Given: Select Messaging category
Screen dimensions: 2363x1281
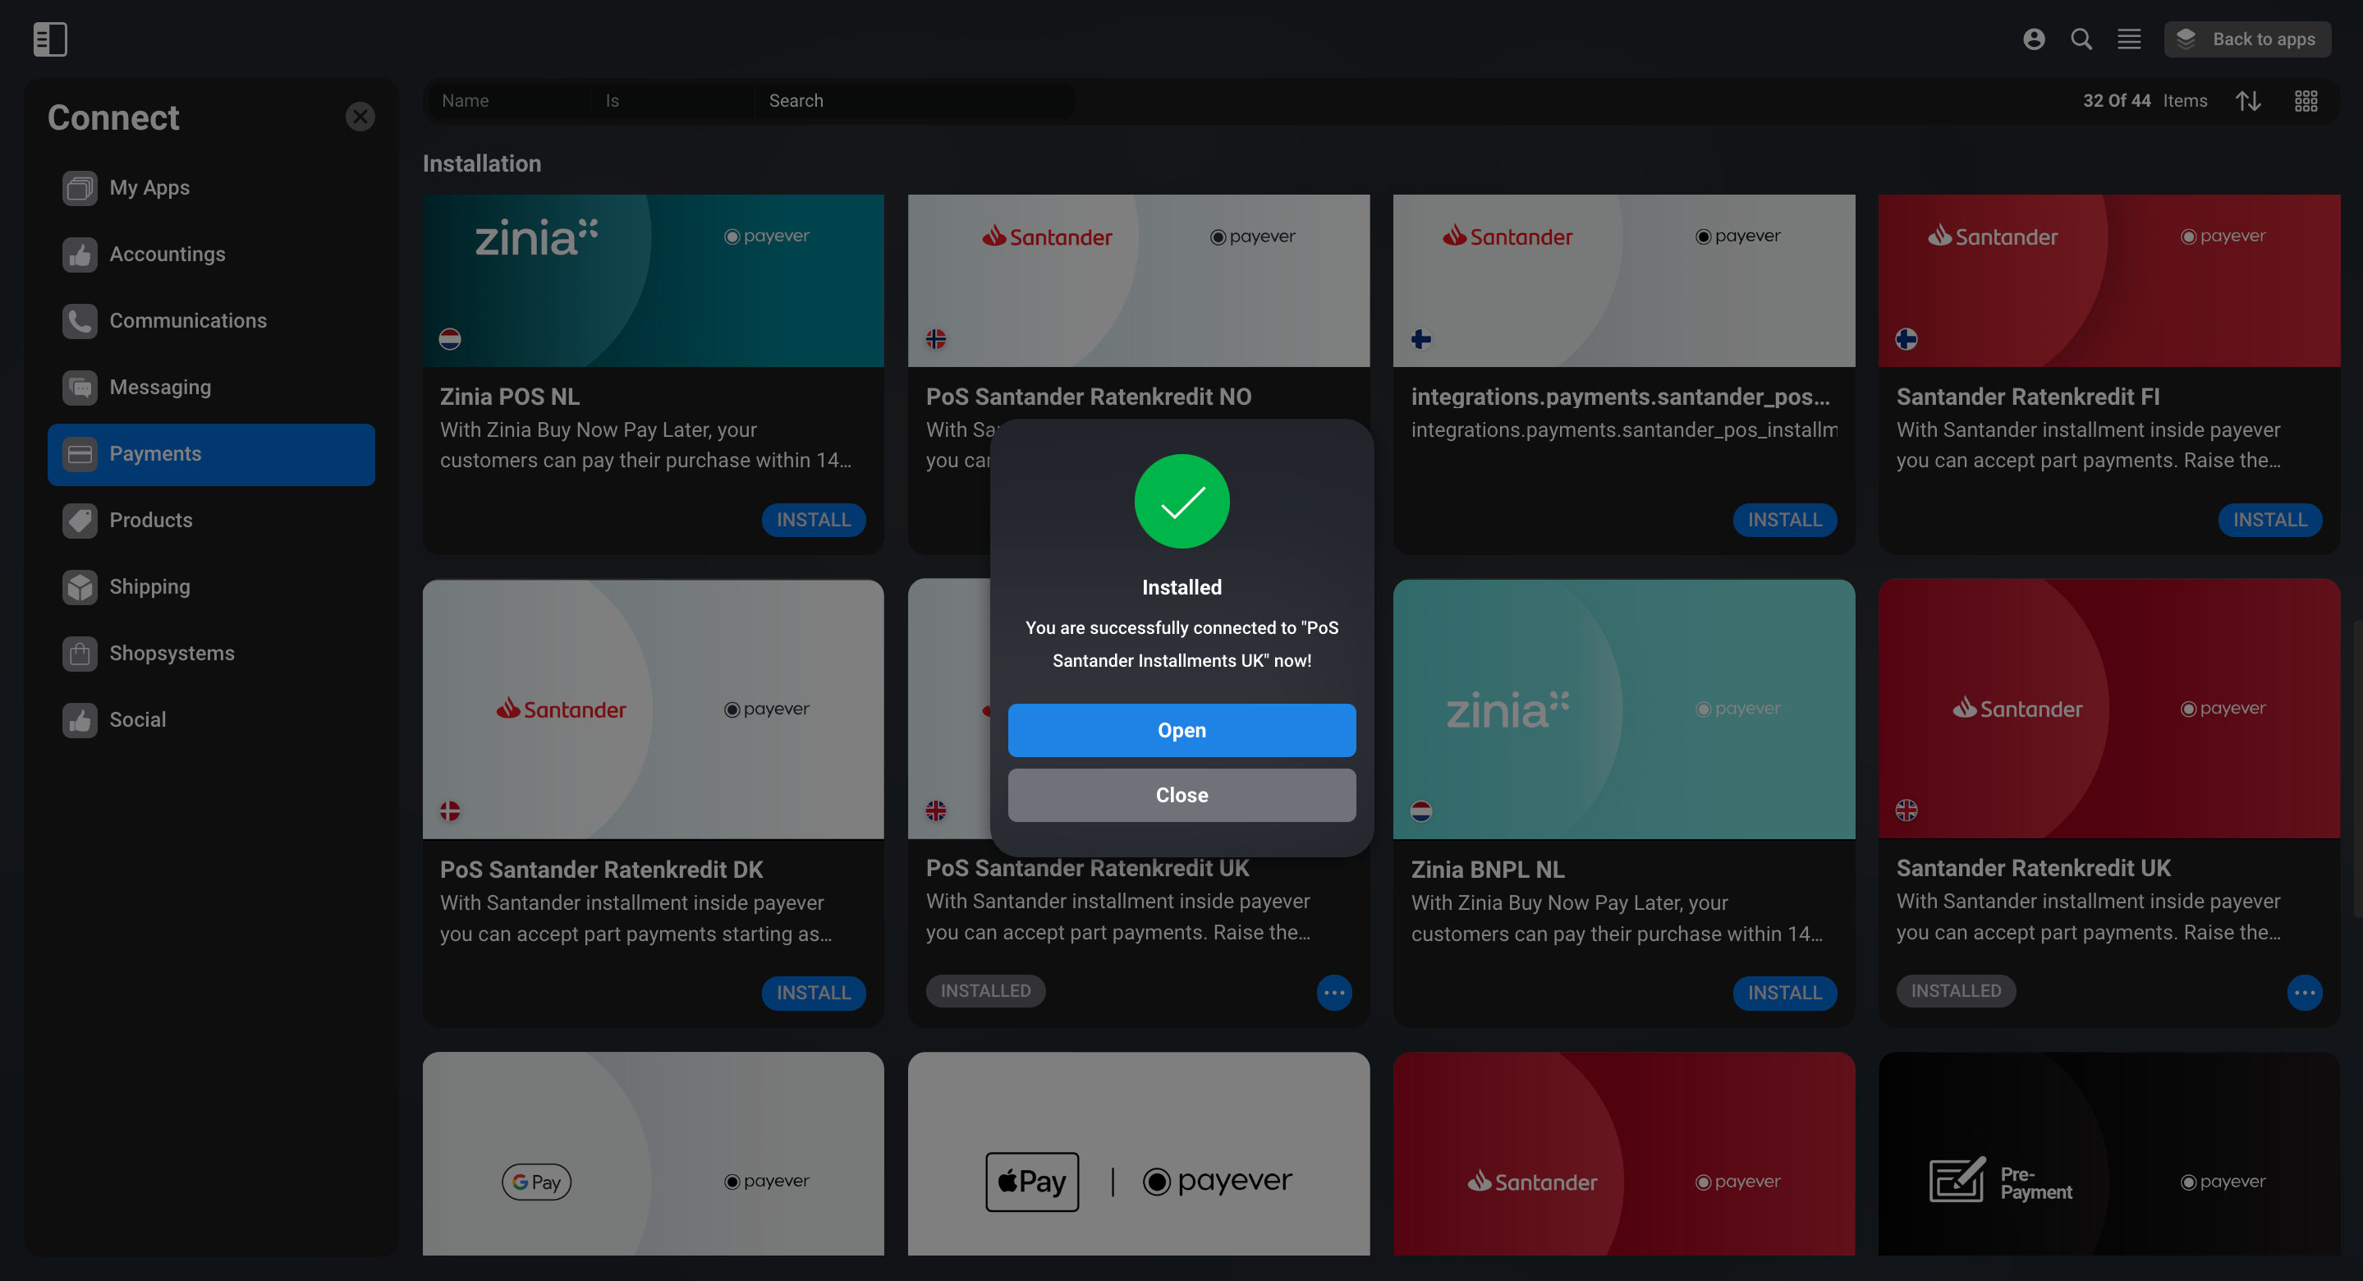Looking at the screenshot, I should (211, 388).
